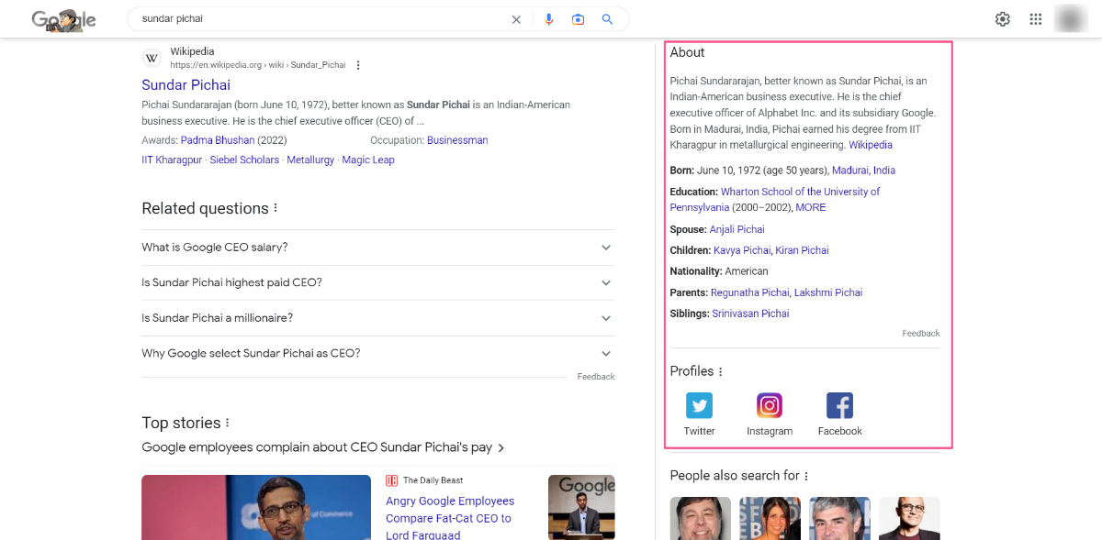Click MORE under Education

(x=811, y=207)
